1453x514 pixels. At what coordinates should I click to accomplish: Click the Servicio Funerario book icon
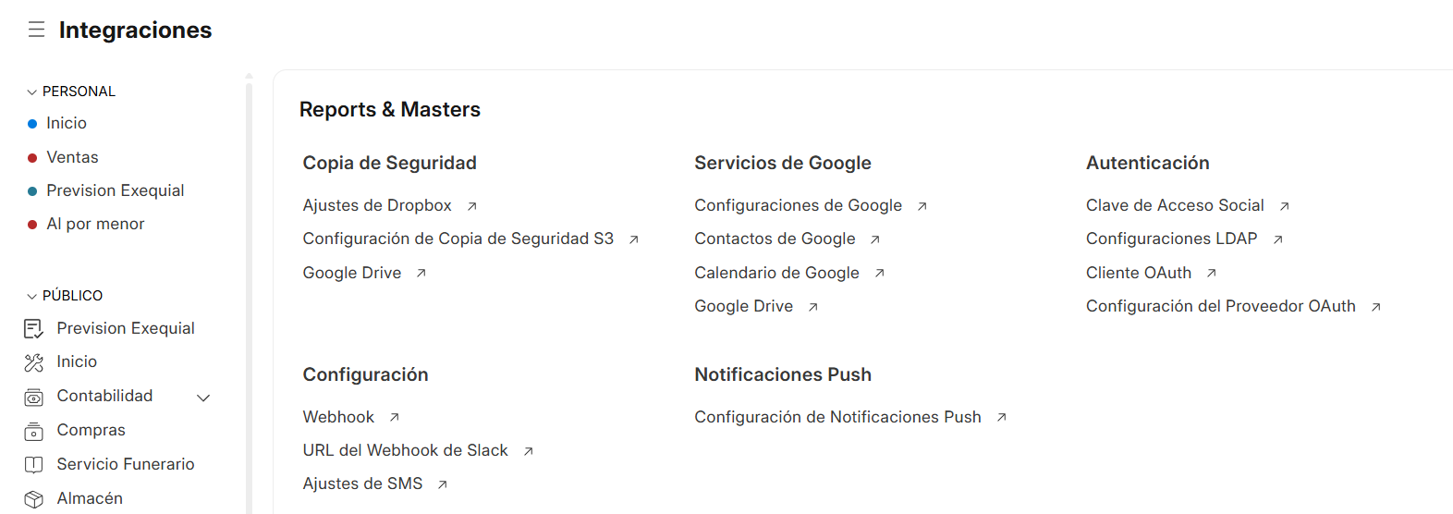(34, 464)
